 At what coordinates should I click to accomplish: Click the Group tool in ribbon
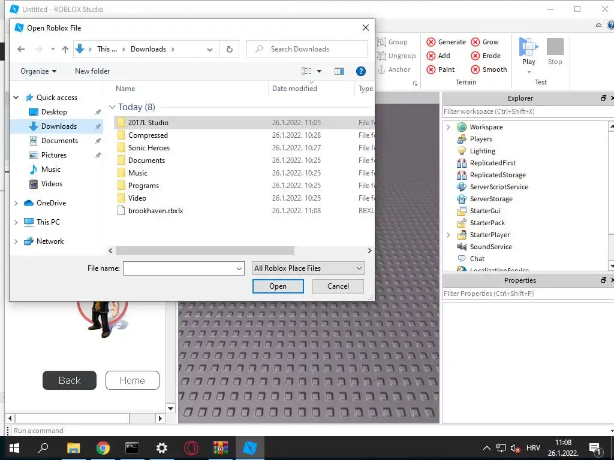[x=392, y=42]
